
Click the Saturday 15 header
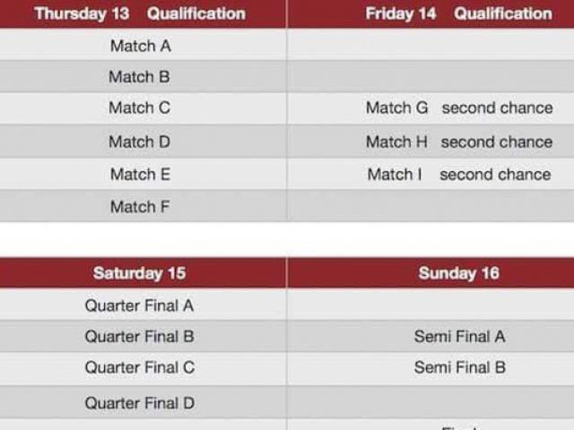tap(140, 273)
